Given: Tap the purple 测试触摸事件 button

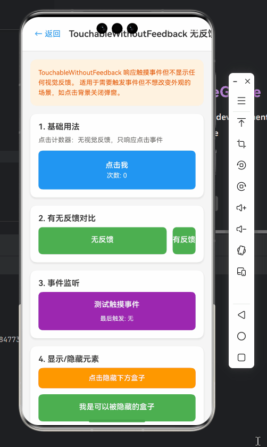Looking at the screenshot, I should [x=117, y=311].
